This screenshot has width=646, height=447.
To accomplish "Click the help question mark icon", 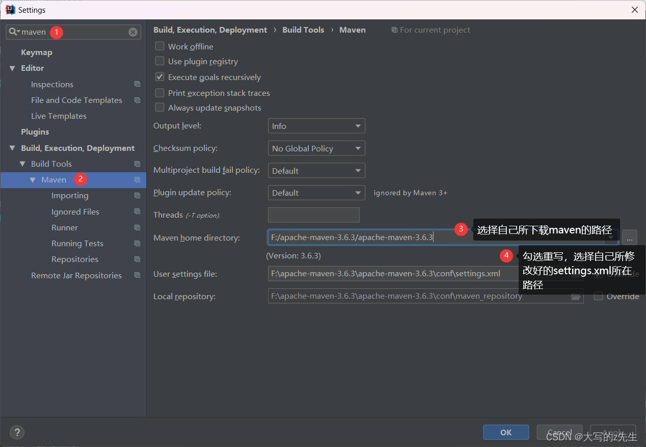I will [x=17, y=432].
